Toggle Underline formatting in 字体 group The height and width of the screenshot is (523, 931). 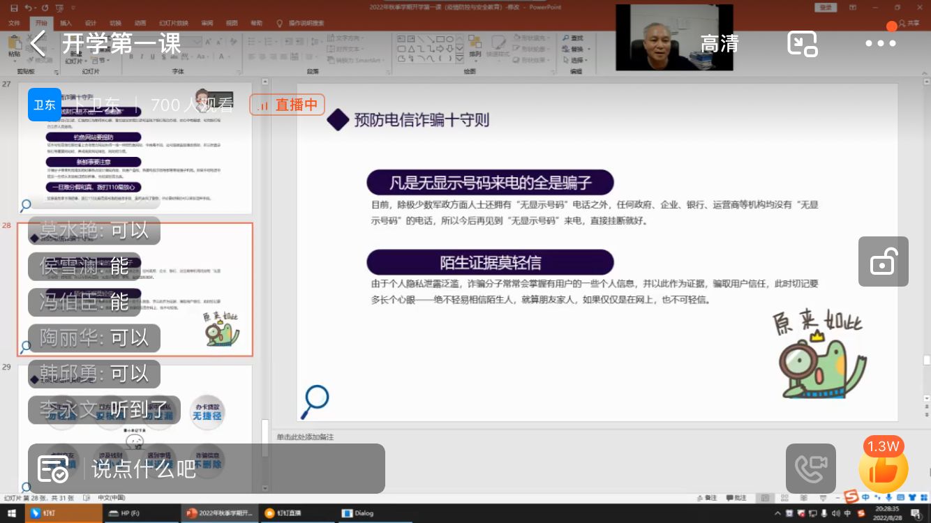pos(154,56)
